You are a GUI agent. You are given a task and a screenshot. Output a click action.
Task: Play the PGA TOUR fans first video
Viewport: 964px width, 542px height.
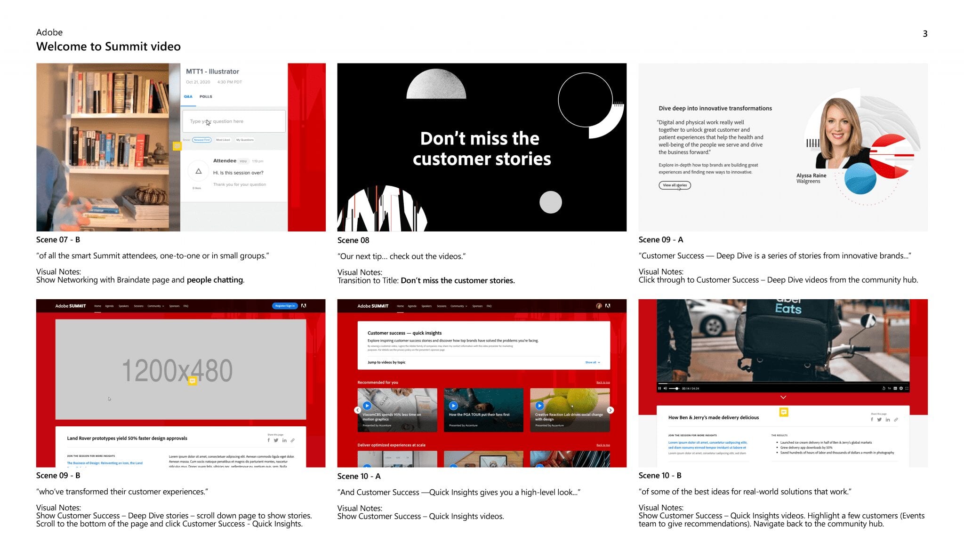coord(453,406)
